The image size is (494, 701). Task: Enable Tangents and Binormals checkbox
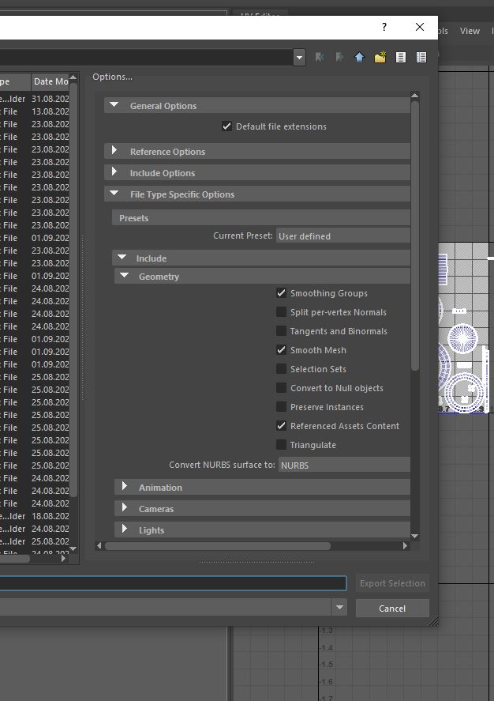(281, 331)
